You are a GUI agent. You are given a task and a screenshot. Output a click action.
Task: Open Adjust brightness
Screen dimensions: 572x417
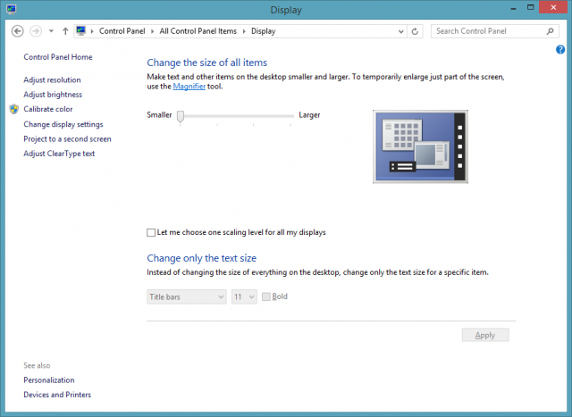point(53,95)
